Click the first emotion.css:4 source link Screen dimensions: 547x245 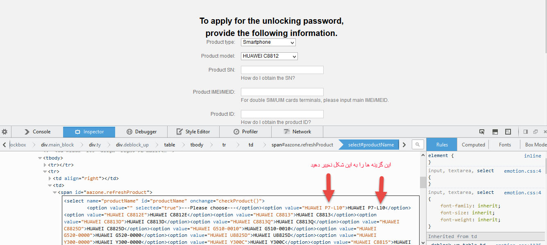(522, 171)
